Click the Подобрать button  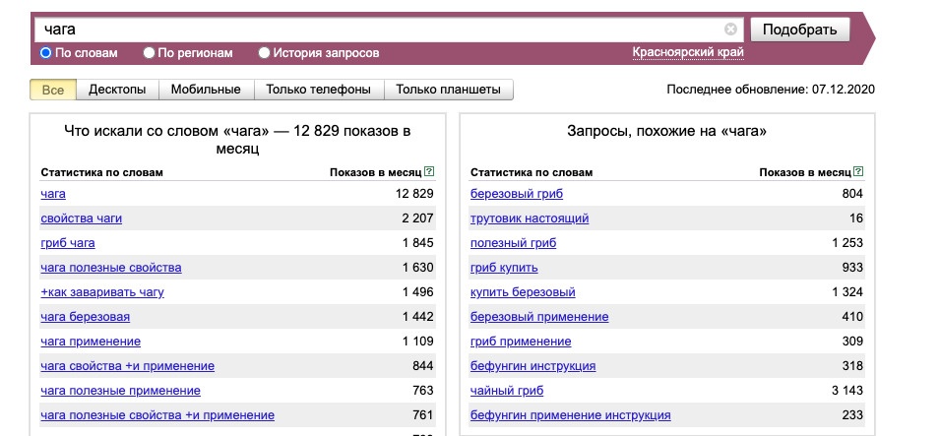tap(799, 30)
